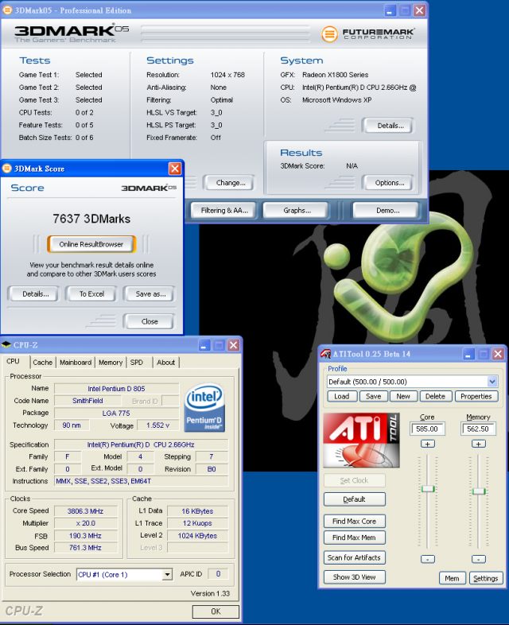Image resolution: width=509 pixels, height=625 pixels.
Task: Click the Settings button in ATITool
Action: [486, 578]
